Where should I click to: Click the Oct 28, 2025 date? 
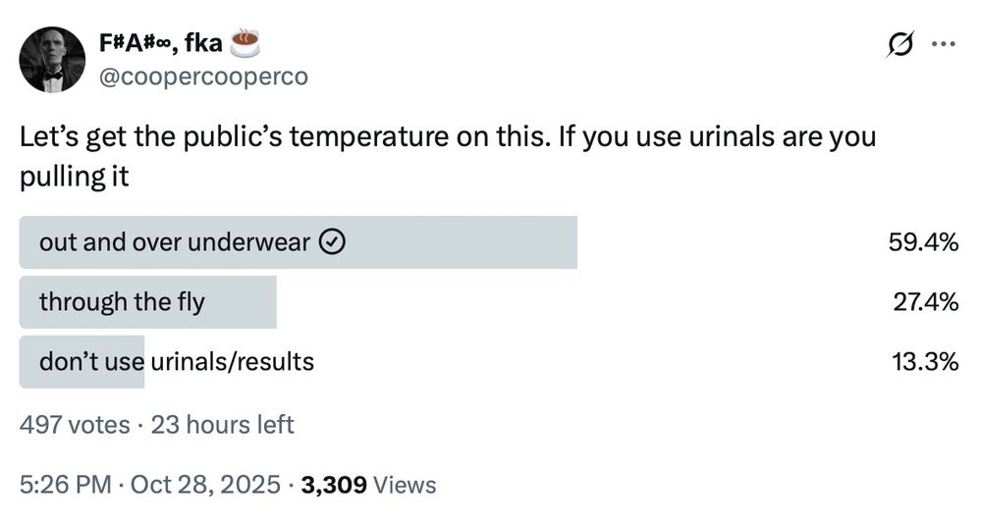click(208, 484)
